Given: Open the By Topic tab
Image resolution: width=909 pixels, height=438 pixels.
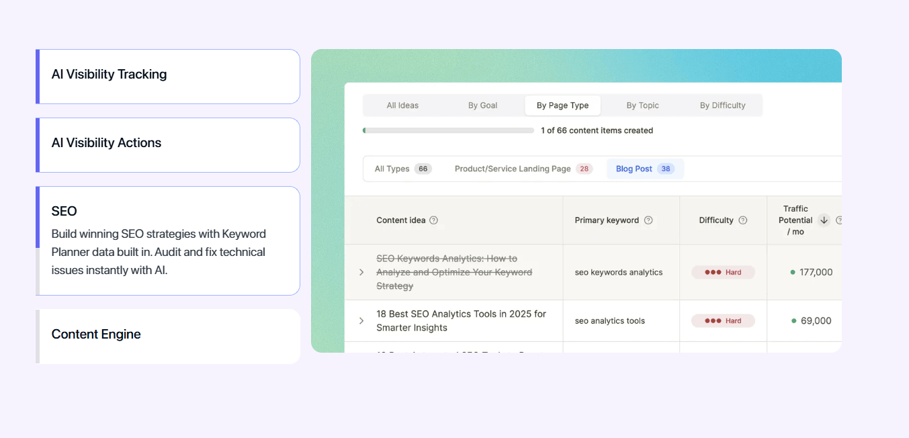Looking at the screenshot, I should point(642,105).
